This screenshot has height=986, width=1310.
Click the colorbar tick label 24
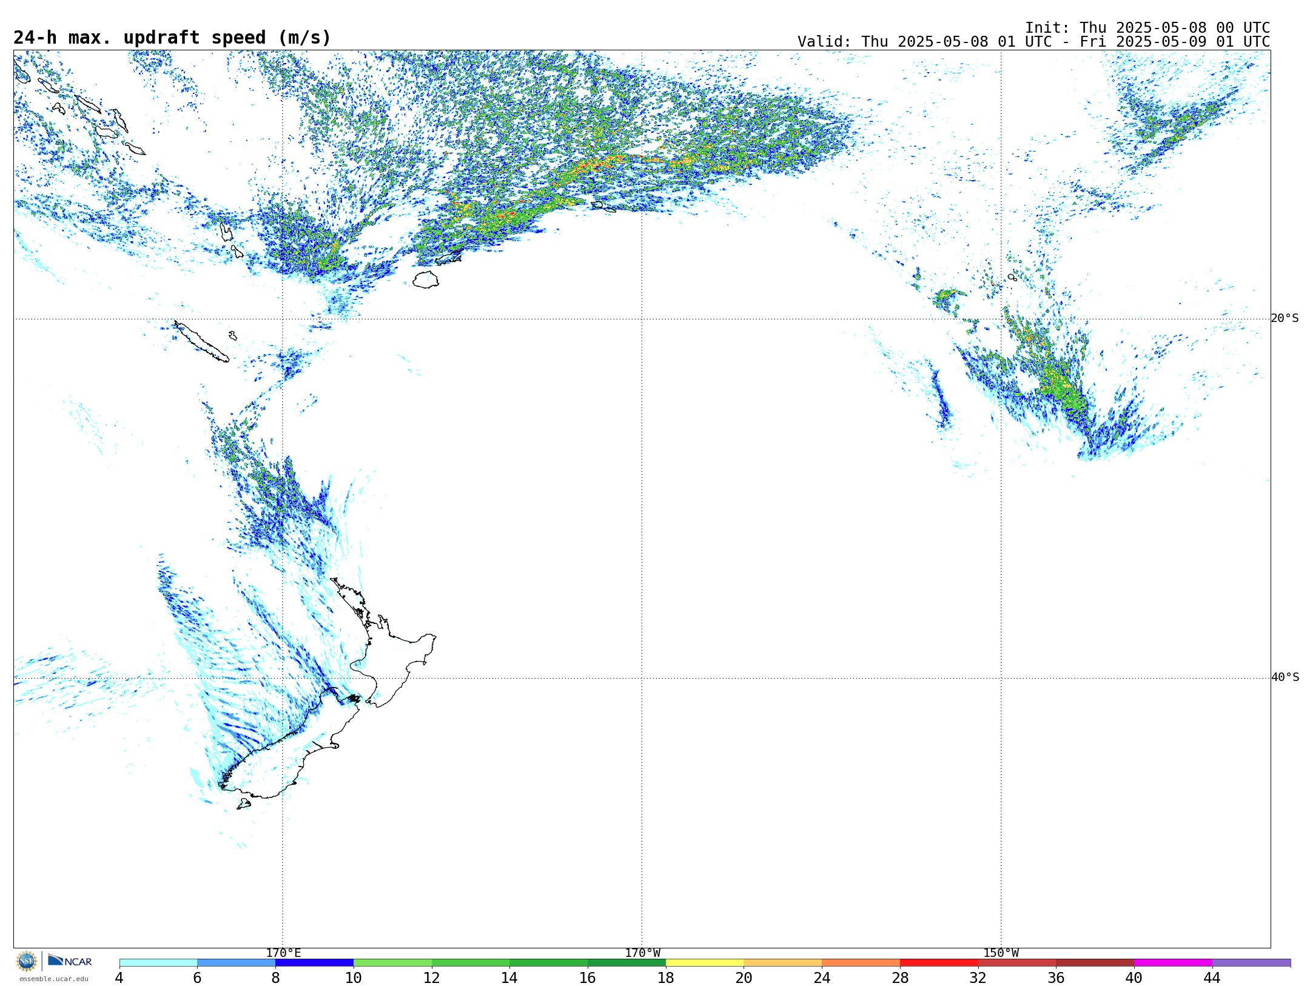822,978
